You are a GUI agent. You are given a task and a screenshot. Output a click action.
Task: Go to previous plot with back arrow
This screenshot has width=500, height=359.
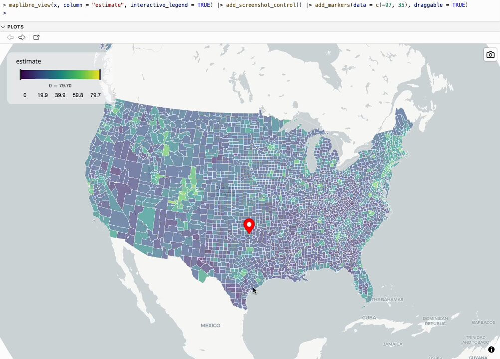coord(10,37)
